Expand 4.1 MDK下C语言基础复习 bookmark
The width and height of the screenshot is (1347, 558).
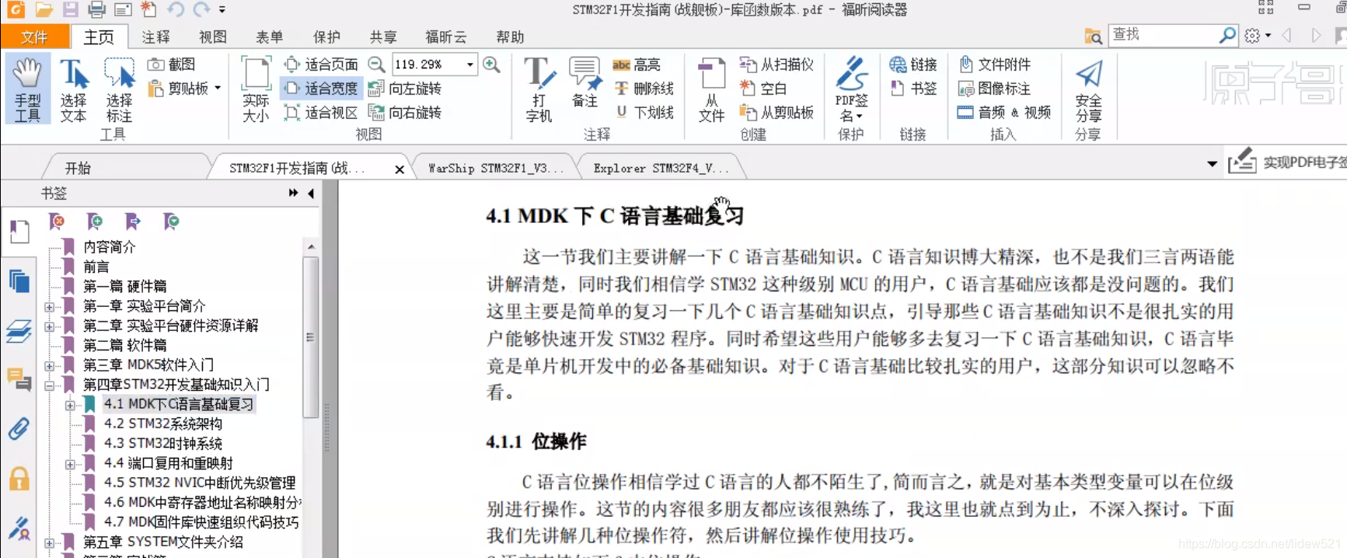click(x=70, y=405)
